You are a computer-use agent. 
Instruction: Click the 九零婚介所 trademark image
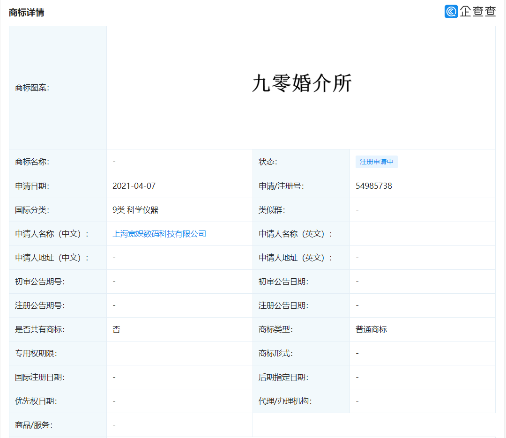coord(301,83)
